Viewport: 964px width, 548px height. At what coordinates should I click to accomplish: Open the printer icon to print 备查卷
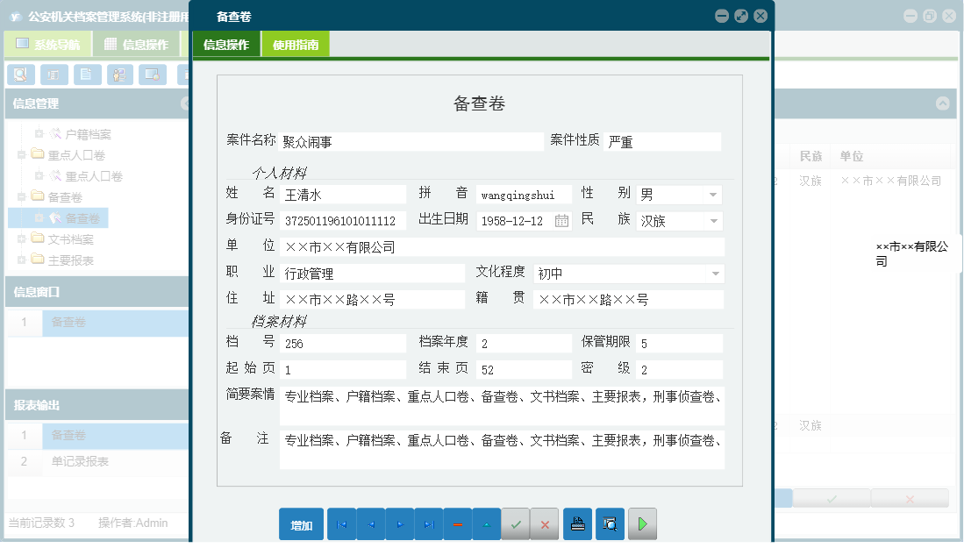577,523
